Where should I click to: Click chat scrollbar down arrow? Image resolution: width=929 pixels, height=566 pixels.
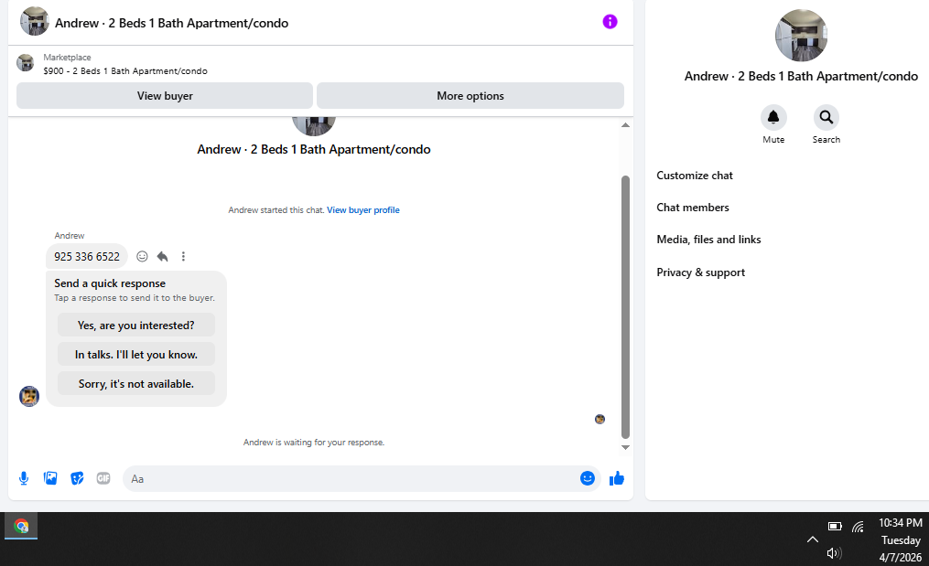[x=625, y=448]
